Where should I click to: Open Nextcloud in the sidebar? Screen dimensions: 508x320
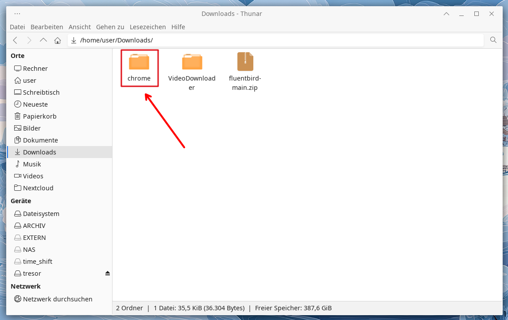point(38,188)
